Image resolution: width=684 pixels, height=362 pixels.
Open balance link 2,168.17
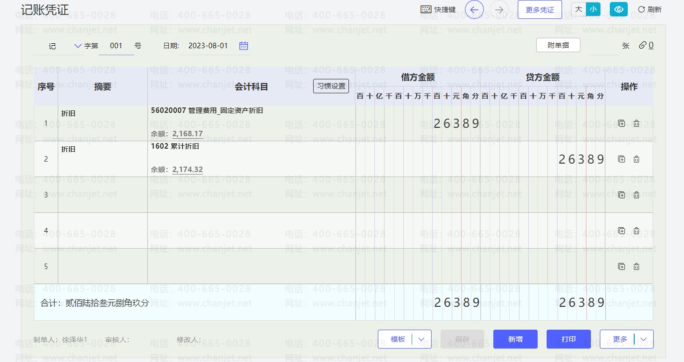[188, 134]
